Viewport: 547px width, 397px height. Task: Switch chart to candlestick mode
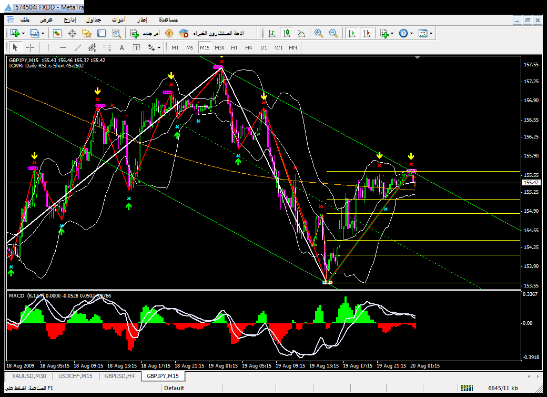[x=286, y=33]
